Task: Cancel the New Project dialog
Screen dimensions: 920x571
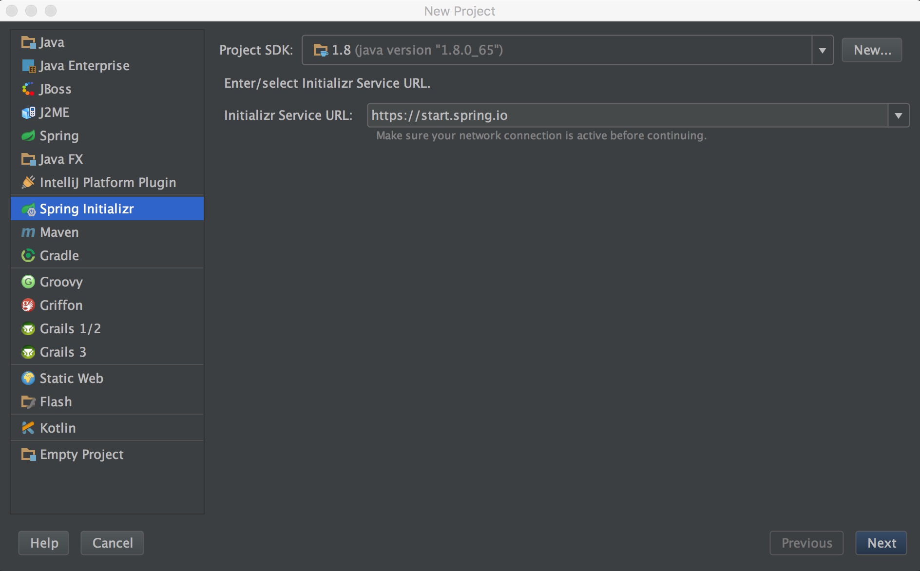Action: point(113,543)
